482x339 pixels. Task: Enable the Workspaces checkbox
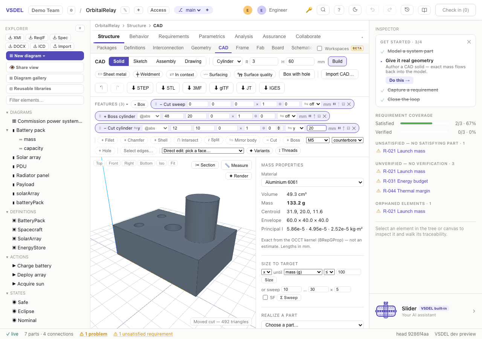tap(320, 48)
